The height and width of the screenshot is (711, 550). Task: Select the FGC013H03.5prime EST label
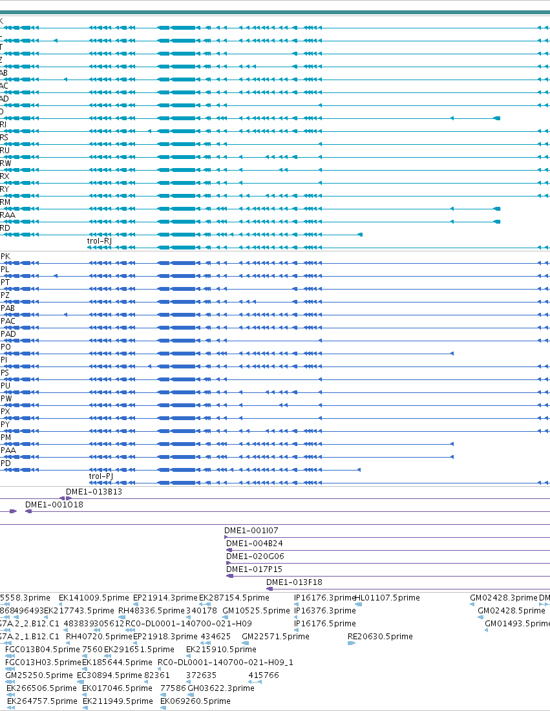[x=43, y=663]
